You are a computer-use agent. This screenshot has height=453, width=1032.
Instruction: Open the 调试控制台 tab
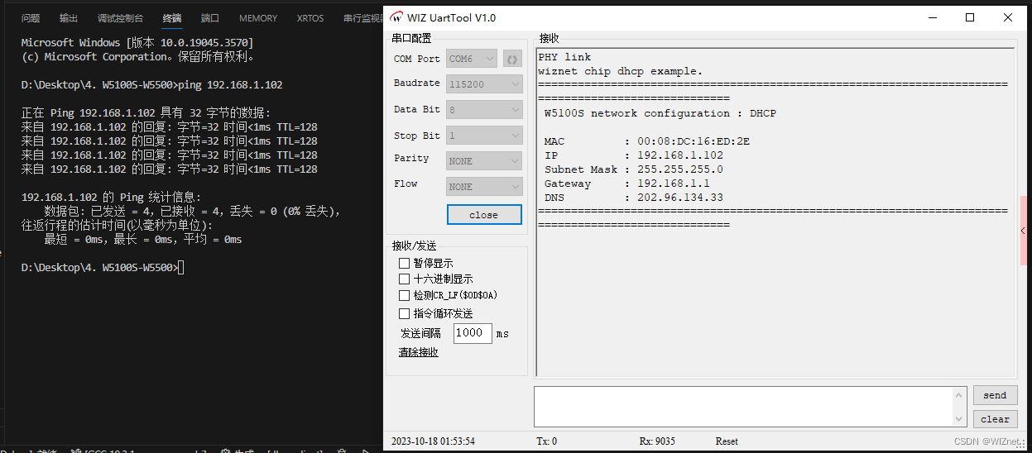[x=120, y=18]
